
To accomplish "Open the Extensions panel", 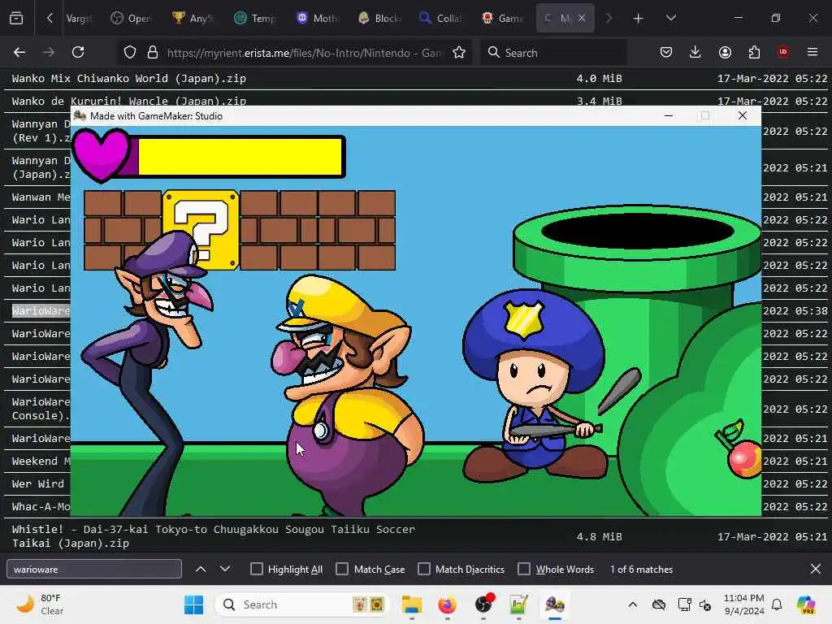I will [x=754, y=52].
